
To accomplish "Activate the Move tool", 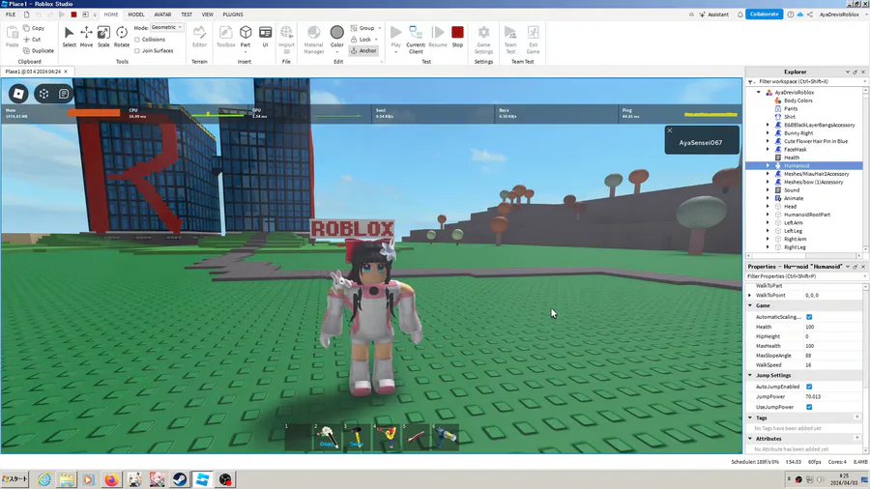I will pyautogui.click(x=86, y=37).
